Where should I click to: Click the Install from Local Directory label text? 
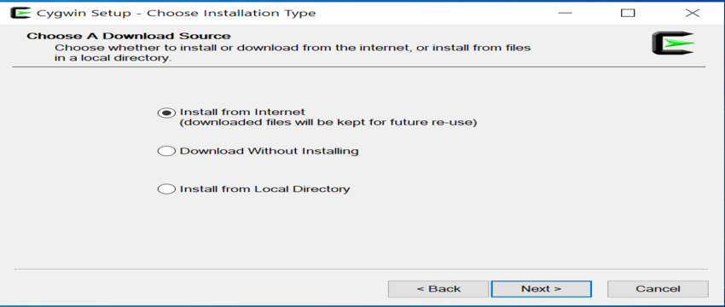coord(265,189)
